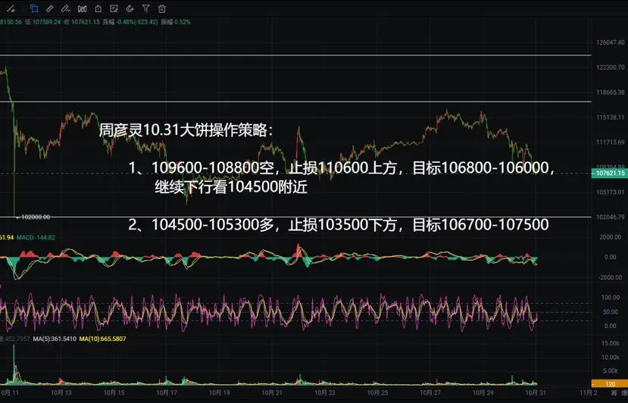Image resolution: width=628 pixels, height=403 pixels.
Task: Toggle the lock drawings icon
Action: [x=98, y=8]
